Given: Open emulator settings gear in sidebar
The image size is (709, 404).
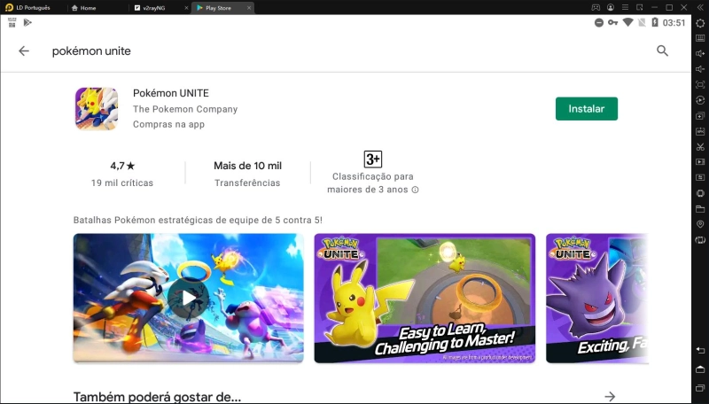Looking at the screenshot, I should pyautogui.click(x=700, y=23).
